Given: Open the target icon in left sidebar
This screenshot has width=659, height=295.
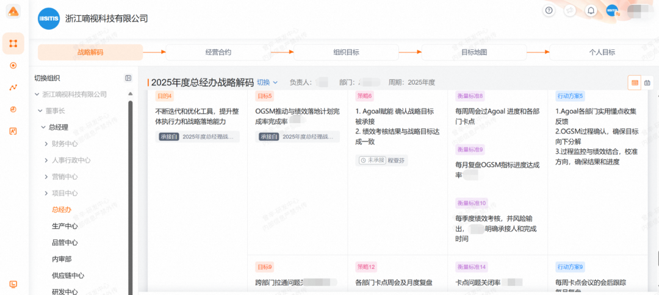Looking at the screenshot, I should pos(13,65).
